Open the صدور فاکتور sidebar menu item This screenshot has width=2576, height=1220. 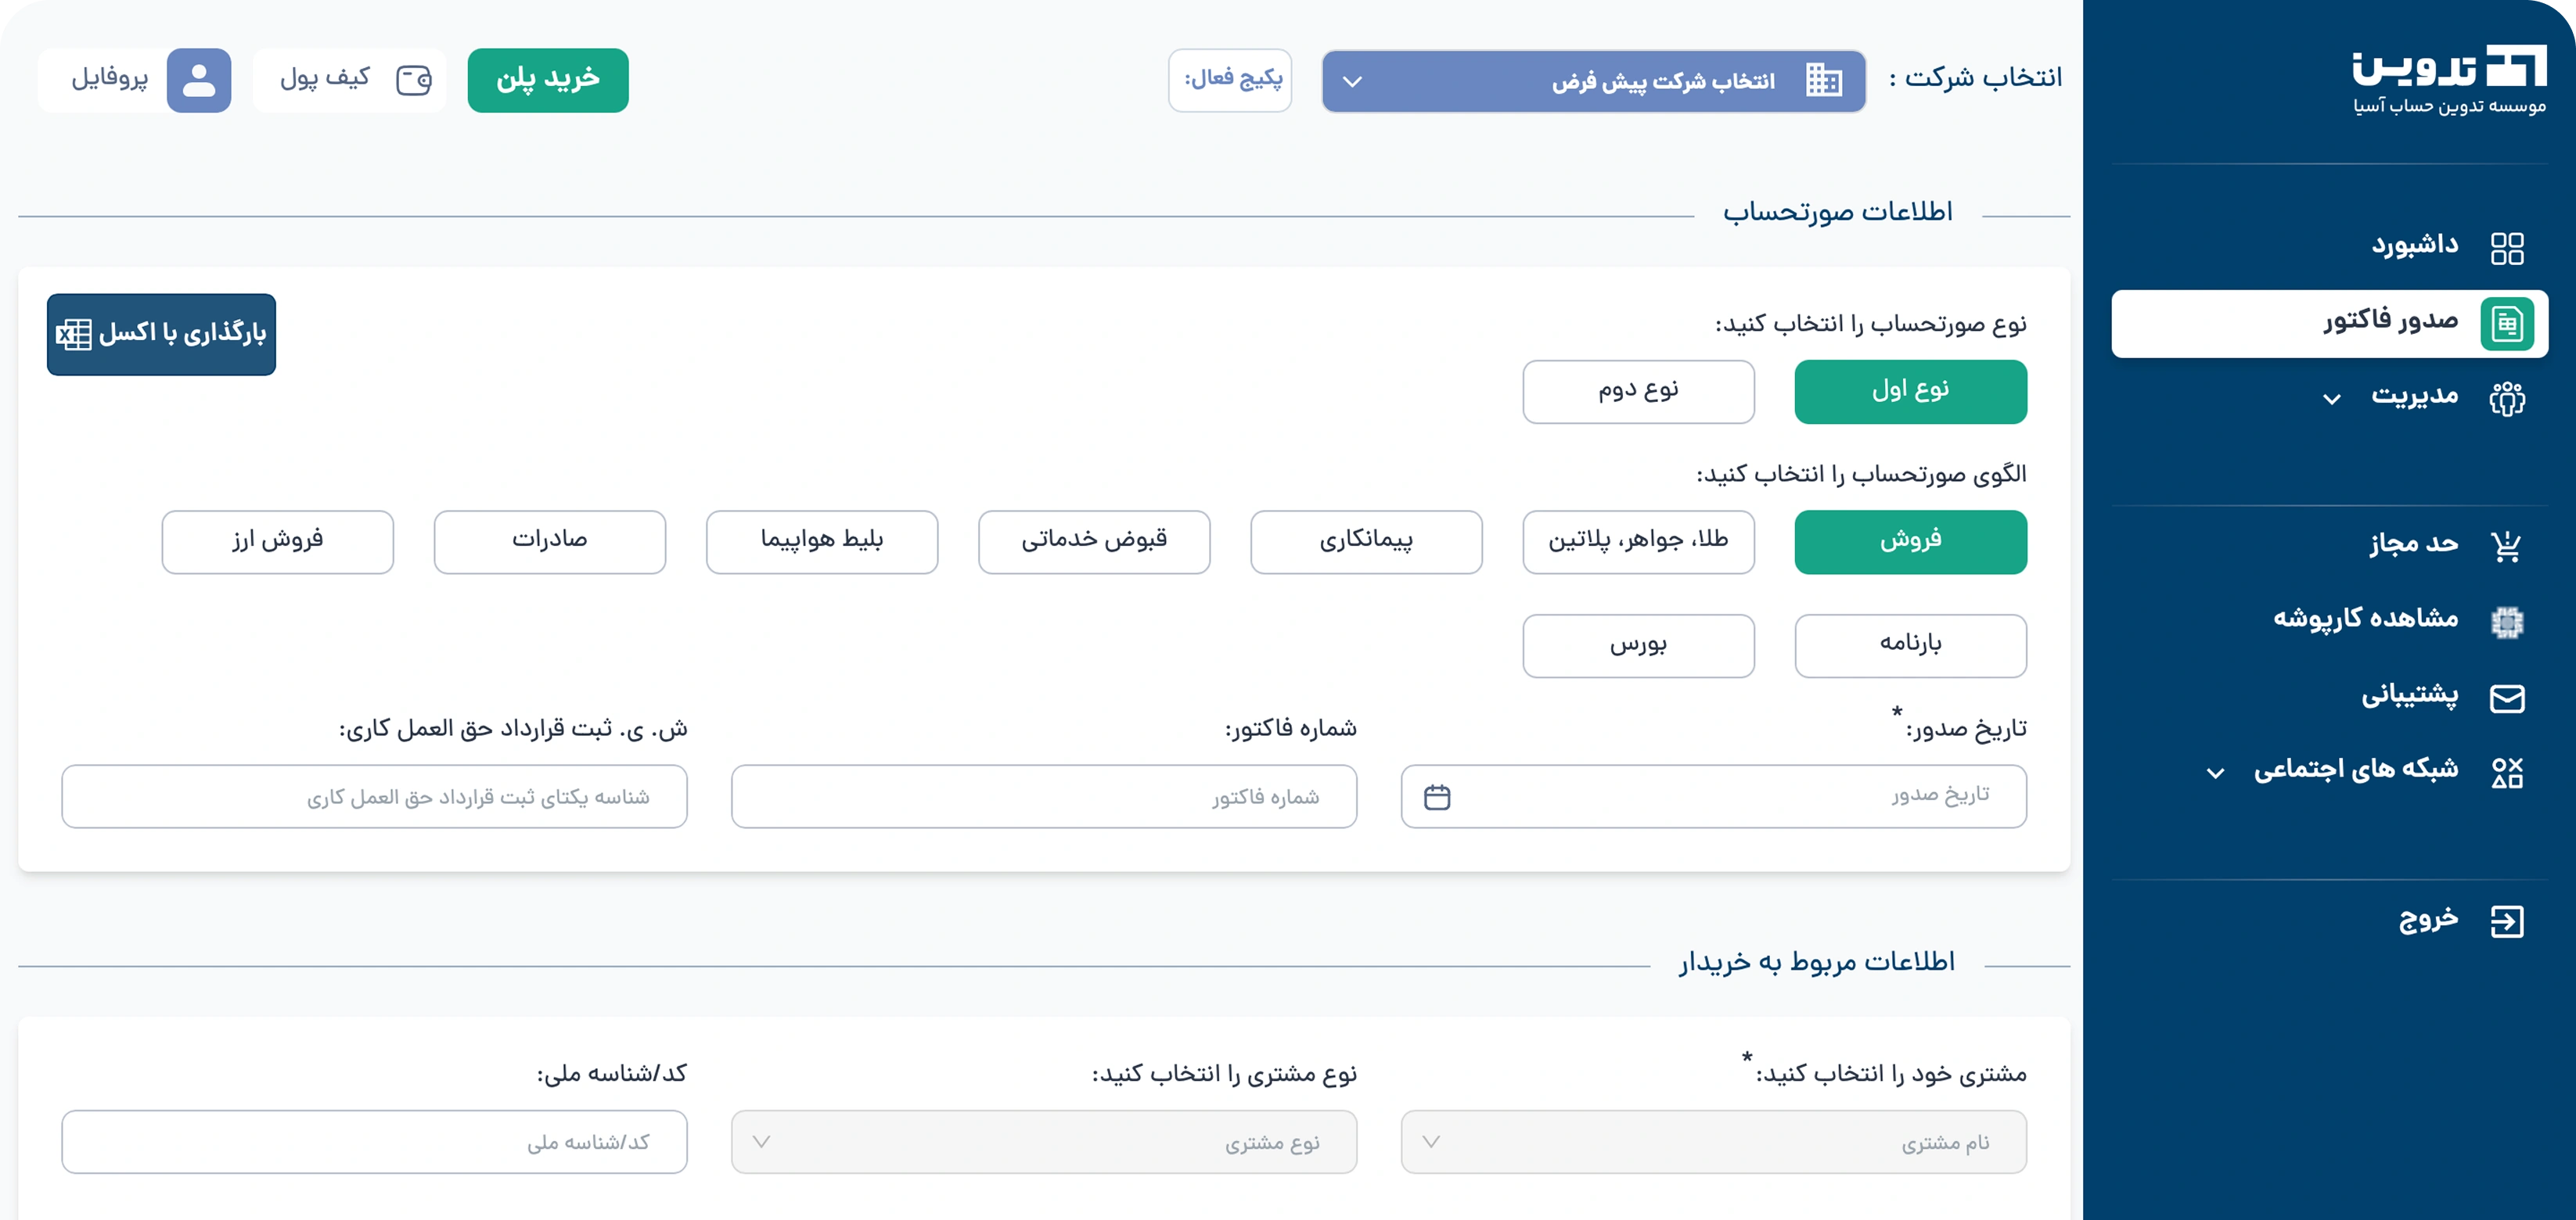[x=2329, y=324]
